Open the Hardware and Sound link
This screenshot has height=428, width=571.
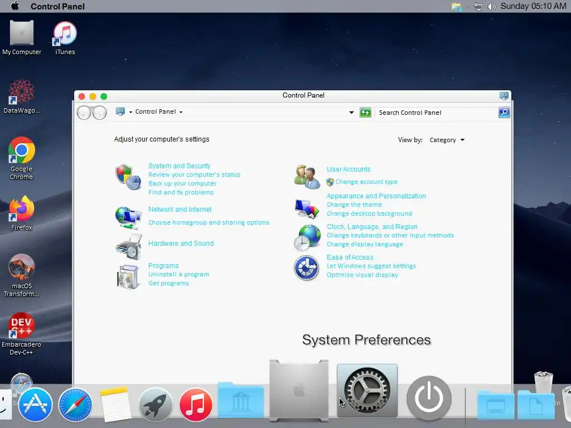coord(181,244)
